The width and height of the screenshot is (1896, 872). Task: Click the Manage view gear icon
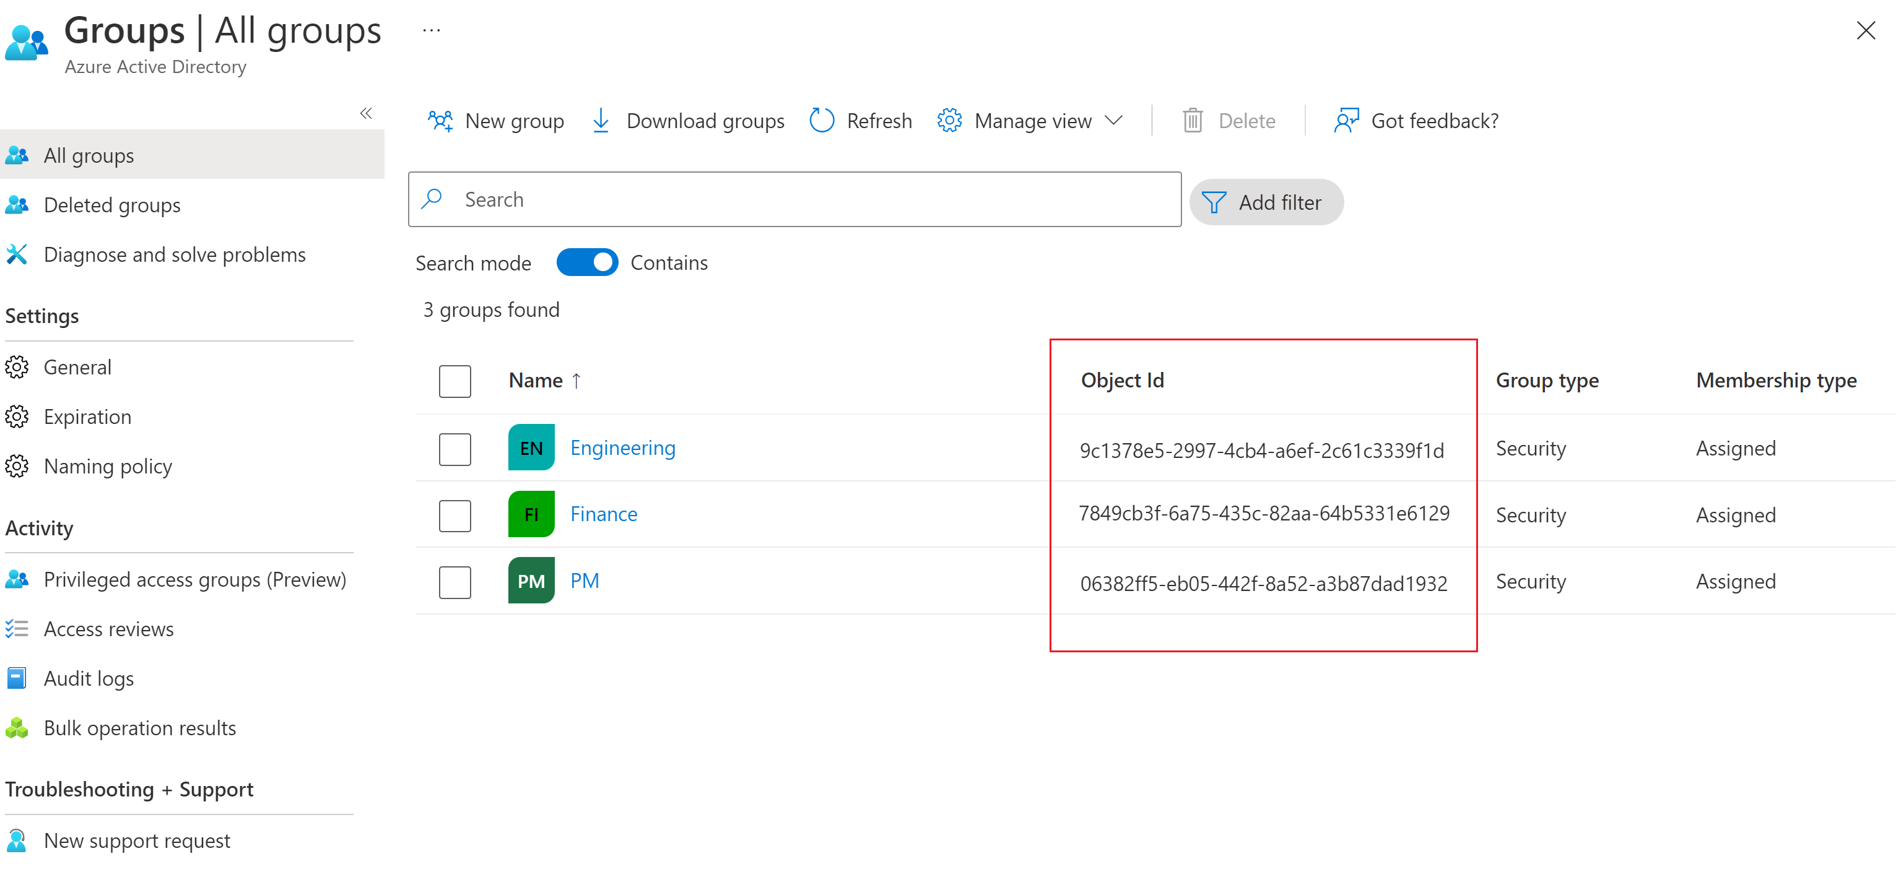949,121
